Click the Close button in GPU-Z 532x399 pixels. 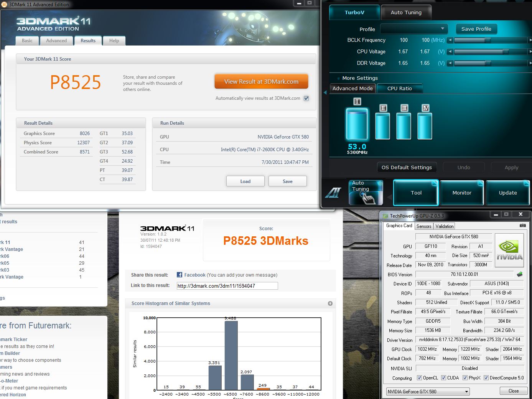point(513,391)
